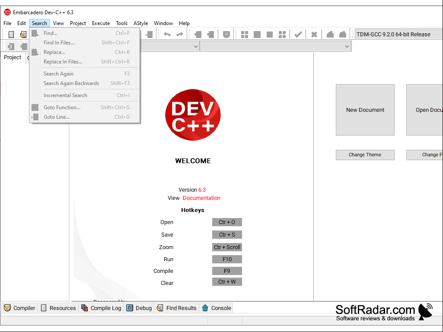Choose Find... from the Search menu
Viewport: 443px width, 332px height.
click(84, 33)
